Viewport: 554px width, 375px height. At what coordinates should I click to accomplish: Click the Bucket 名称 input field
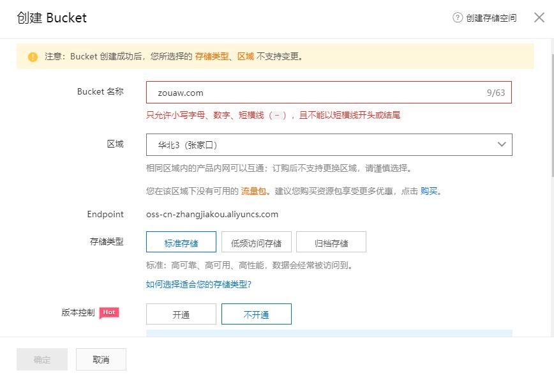(x=313, y=93)
